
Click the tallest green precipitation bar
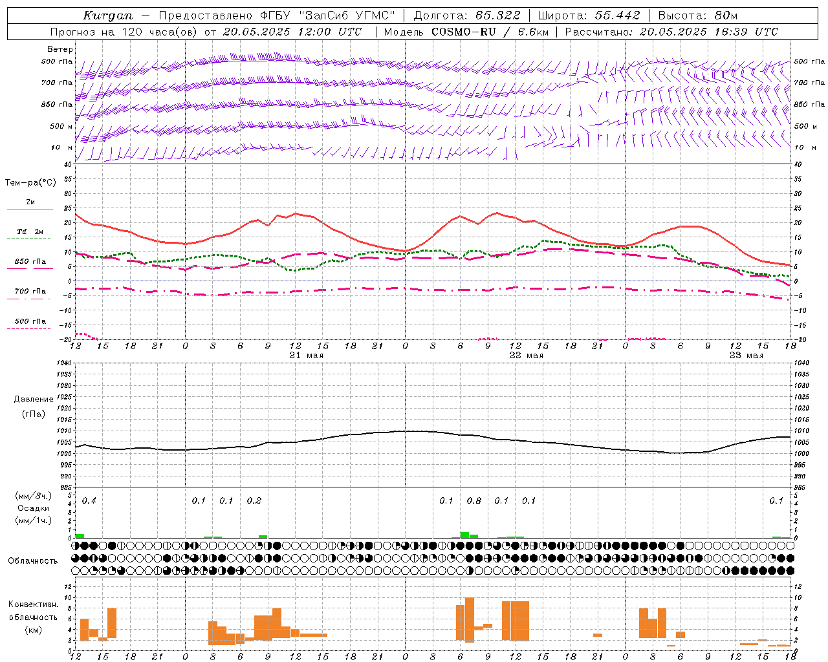(x=464, y=535)
